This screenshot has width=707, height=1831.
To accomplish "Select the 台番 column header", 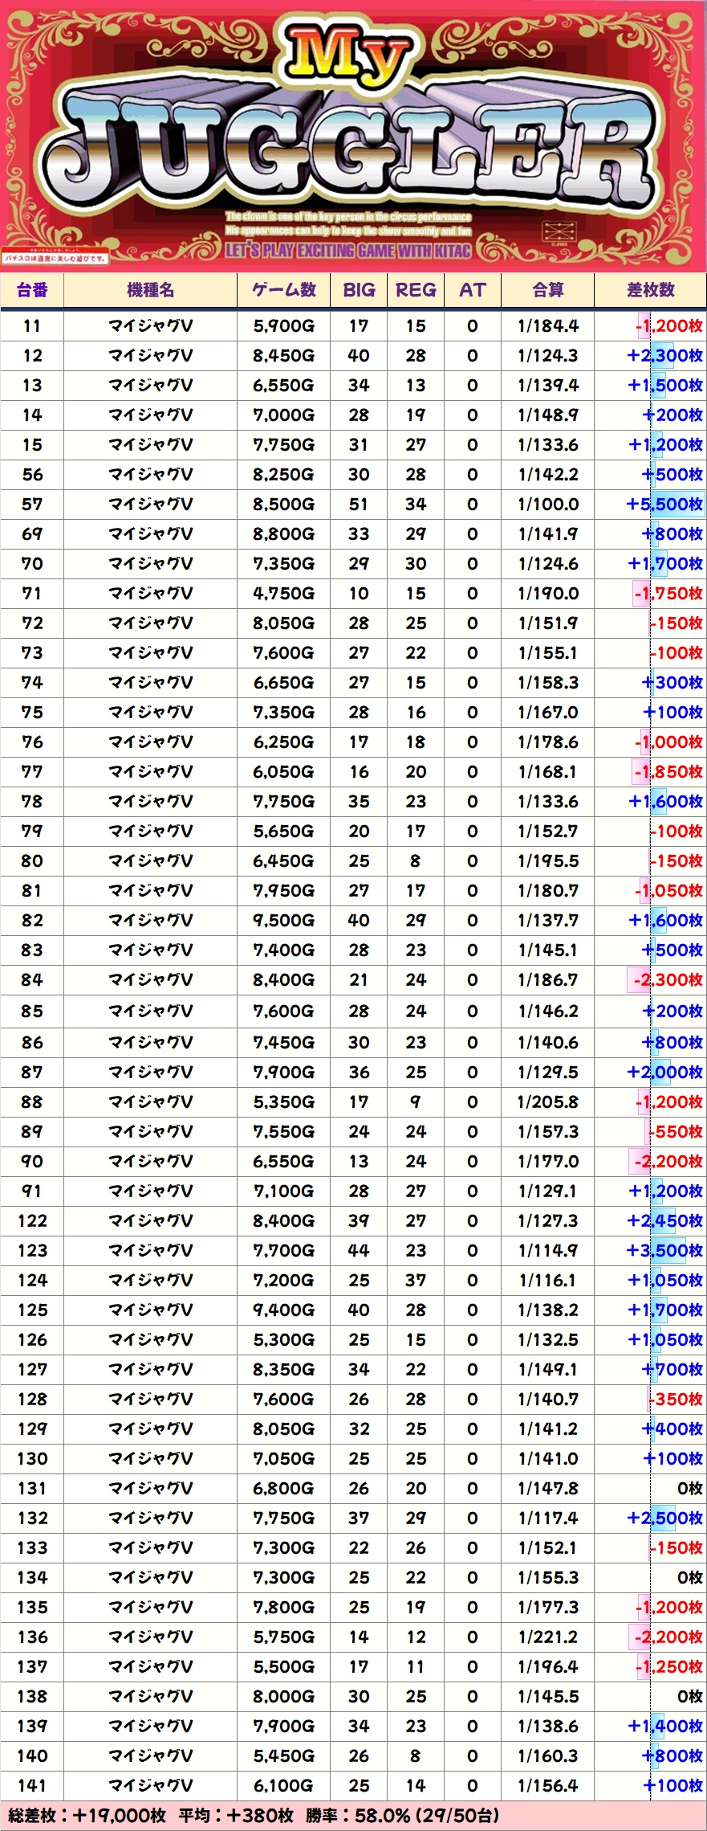I will [x=32, y=290].
